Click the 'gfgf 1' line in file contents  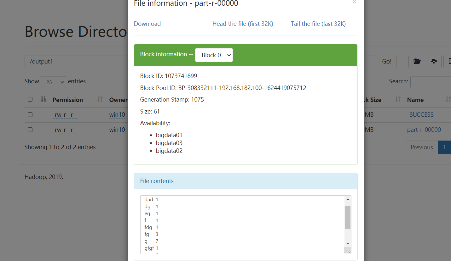tap(151, 248)
